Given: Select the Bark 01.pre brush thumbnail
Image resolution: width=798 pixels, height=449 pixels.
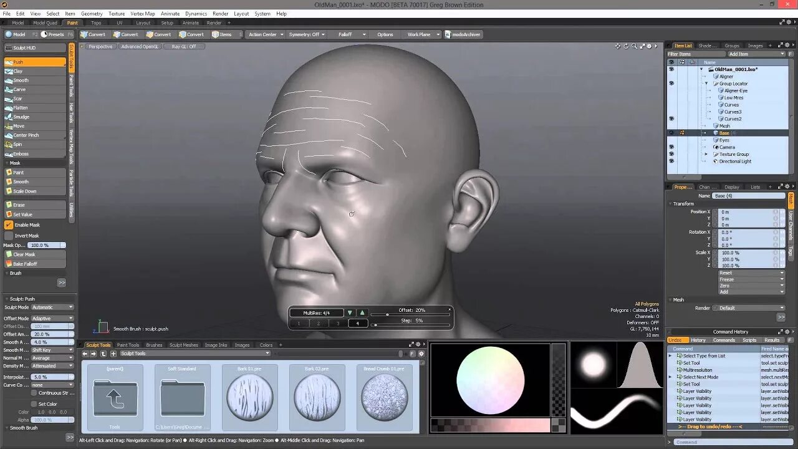Looking at the screenshot, I should point(250,398).
